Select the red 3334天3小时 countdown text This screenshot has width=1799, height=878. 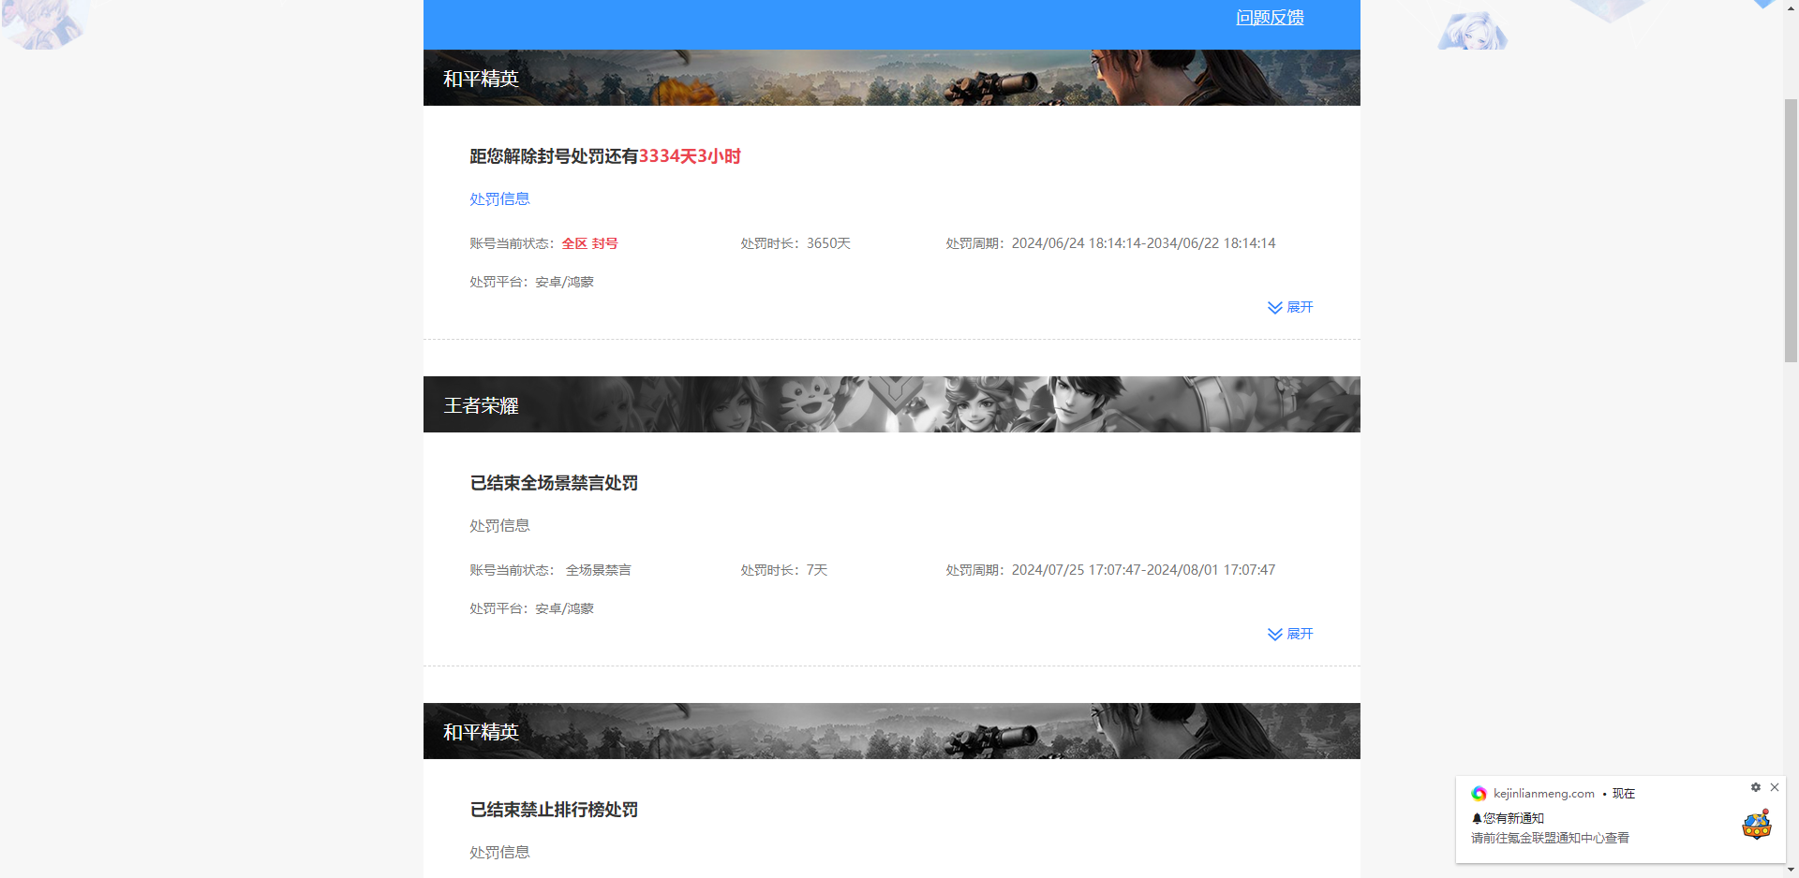(690, 156)
